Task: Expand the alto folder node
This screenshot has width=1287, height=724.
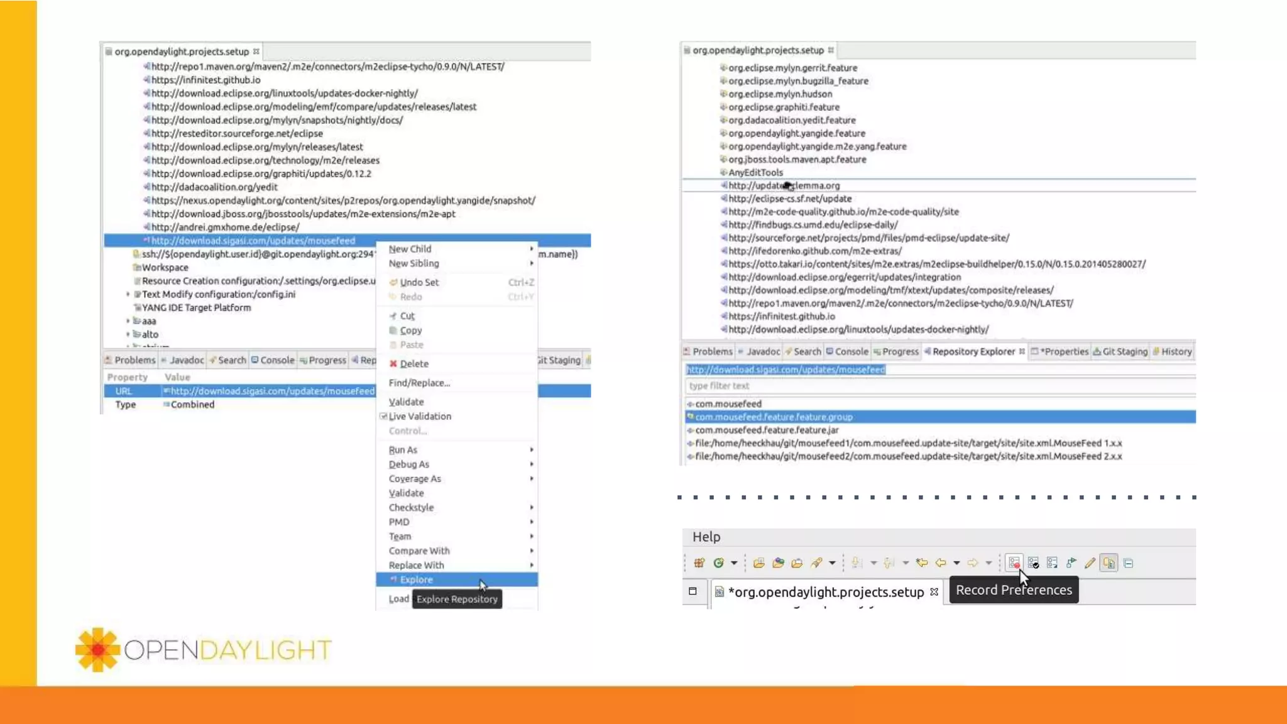Action: 128,334
